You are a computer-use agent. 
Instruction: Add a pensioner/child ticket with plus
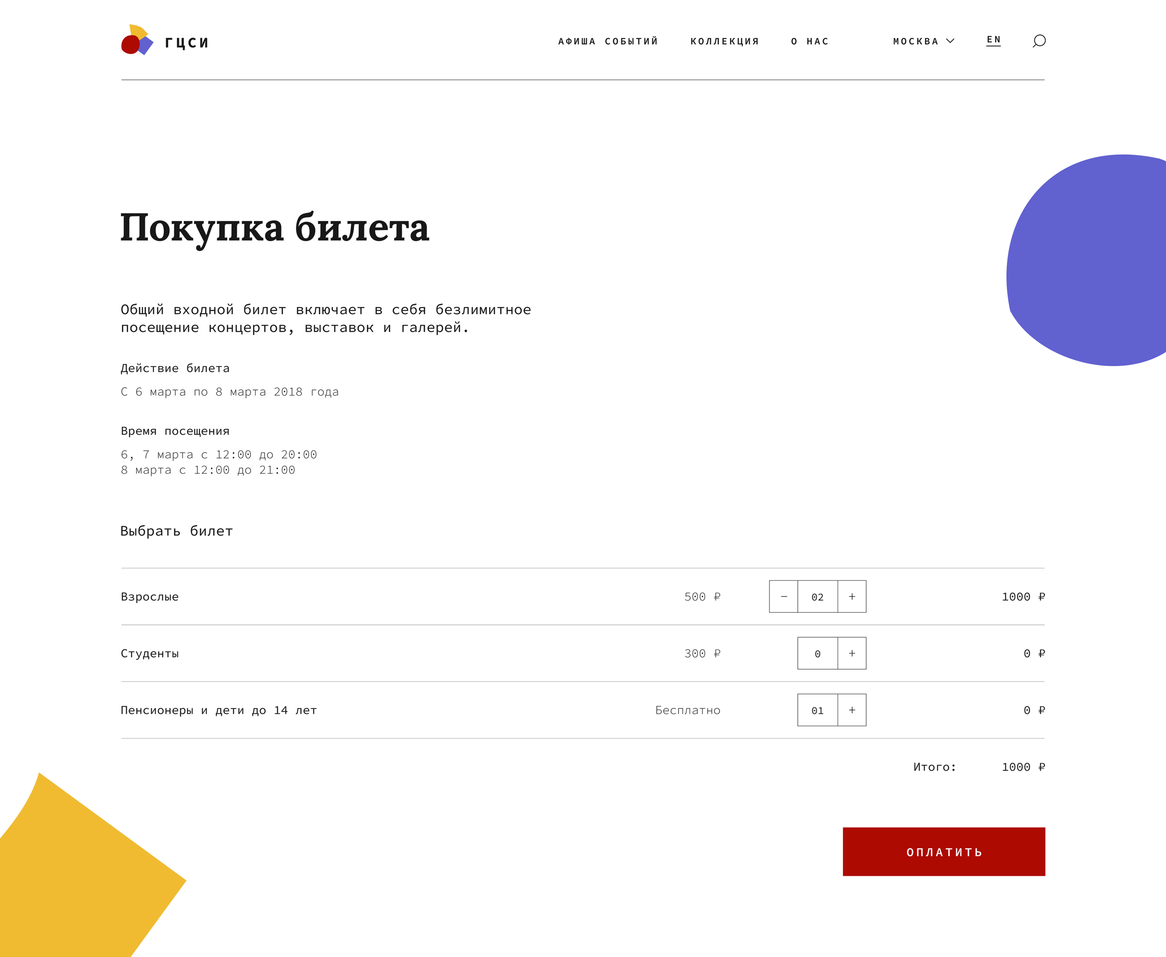(x=852, y=710)
